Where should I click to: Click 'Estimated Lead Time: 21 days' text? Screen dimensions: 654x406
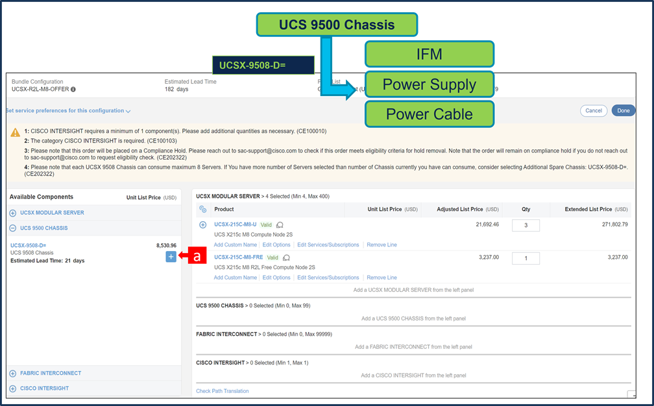click(47, 261)
